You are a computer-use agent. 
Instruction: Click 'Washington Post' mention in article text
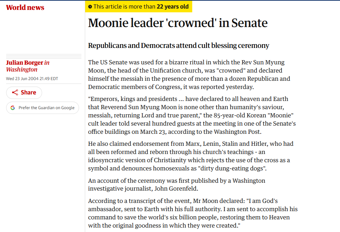(237, 132)
